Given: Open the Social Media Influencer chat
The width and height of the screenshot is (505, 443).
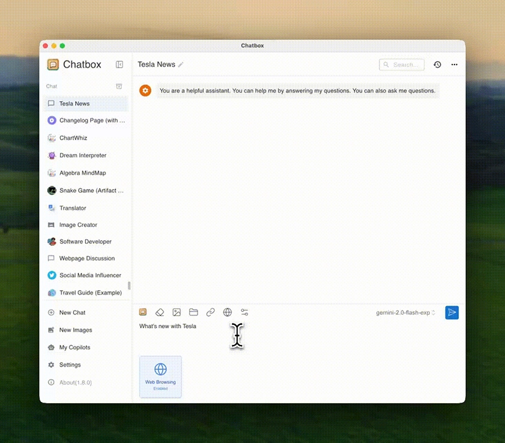Looking at the screenshot, I should click(x=86, y=275).
